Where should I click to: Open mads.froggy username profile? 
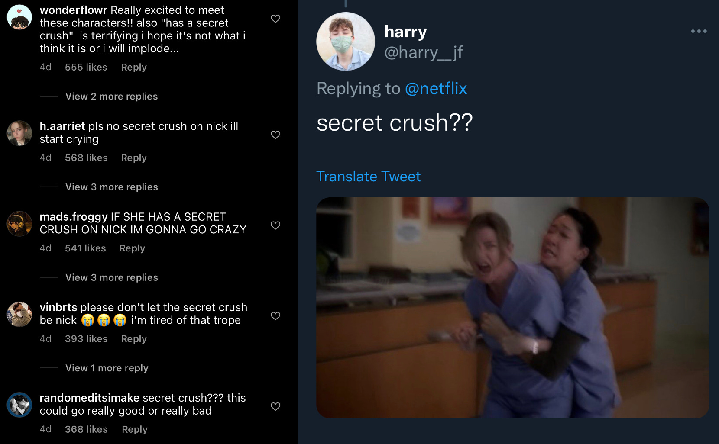click(x=74, y=217)
